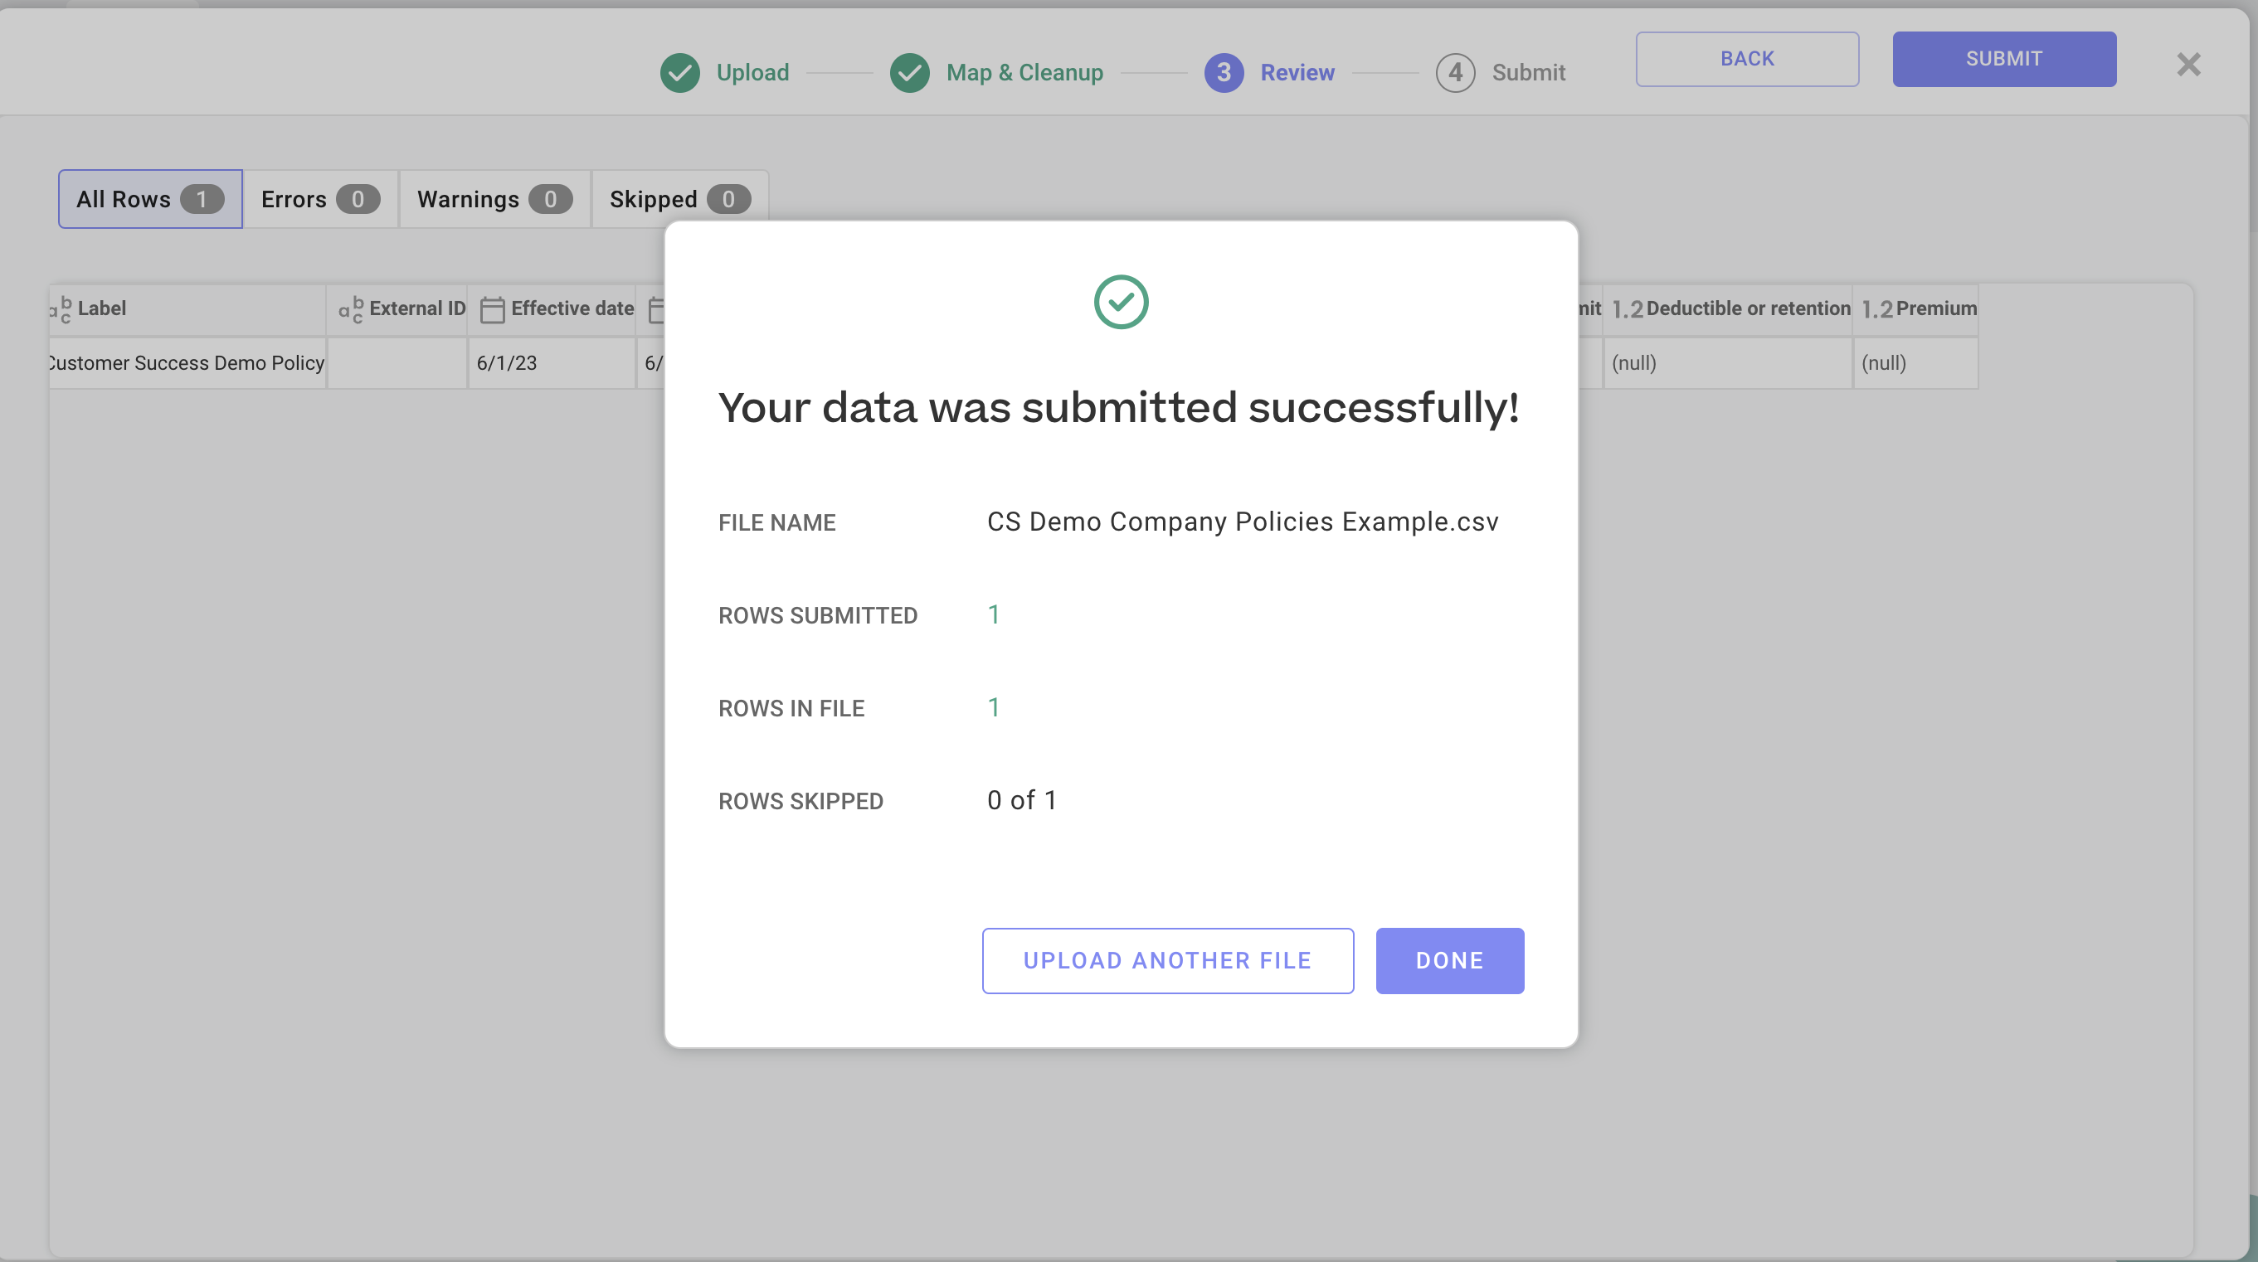2258x1262 pixels.
Task: Click the (null) cell under Deductible or retention
Action: point(1728,363)
